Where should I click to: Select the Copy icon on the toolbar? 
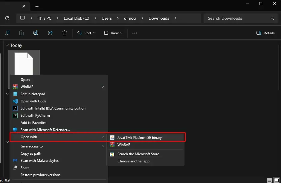click(7, 33)
